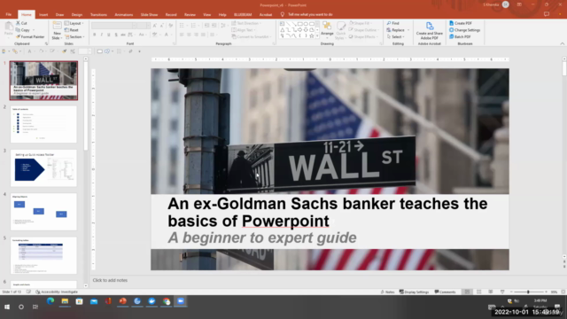The width and height of the screenshot is (567, 319).
Task: Clear all formatting icon
Action: click(x=171, y=26)
